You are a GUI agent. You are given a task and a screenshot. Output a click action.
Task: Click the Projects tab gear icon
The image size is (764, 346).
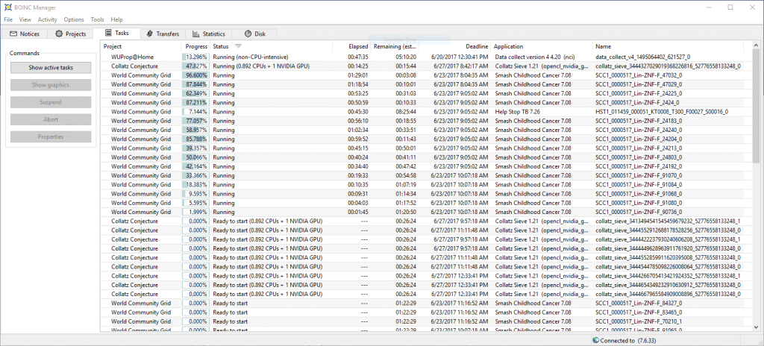point(59,34)
